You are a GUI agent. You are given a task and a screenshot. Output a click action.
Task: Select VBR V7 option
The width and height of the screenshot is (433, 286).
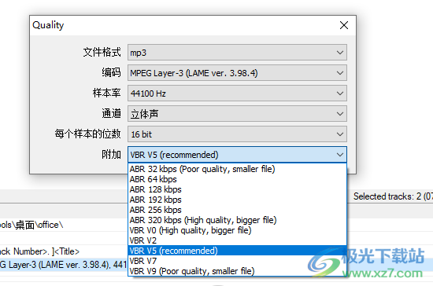click(237, 261)
